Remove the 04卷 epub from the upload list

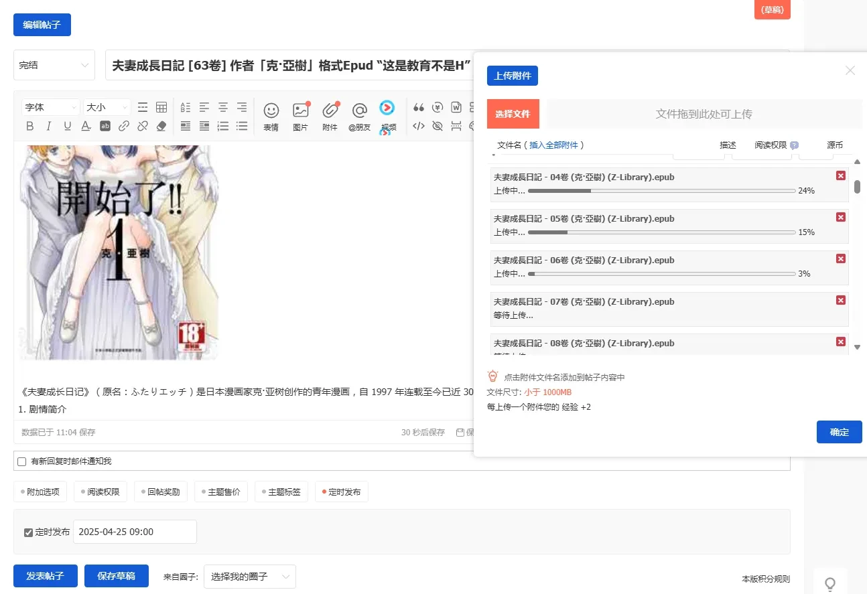841,175
